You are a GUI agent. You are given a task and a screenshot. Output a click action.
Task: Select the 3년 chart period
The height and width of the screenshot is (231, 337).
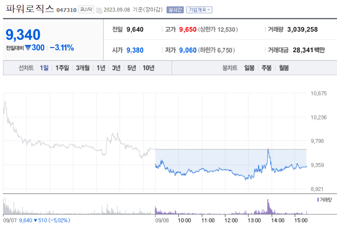click(116, 68)
